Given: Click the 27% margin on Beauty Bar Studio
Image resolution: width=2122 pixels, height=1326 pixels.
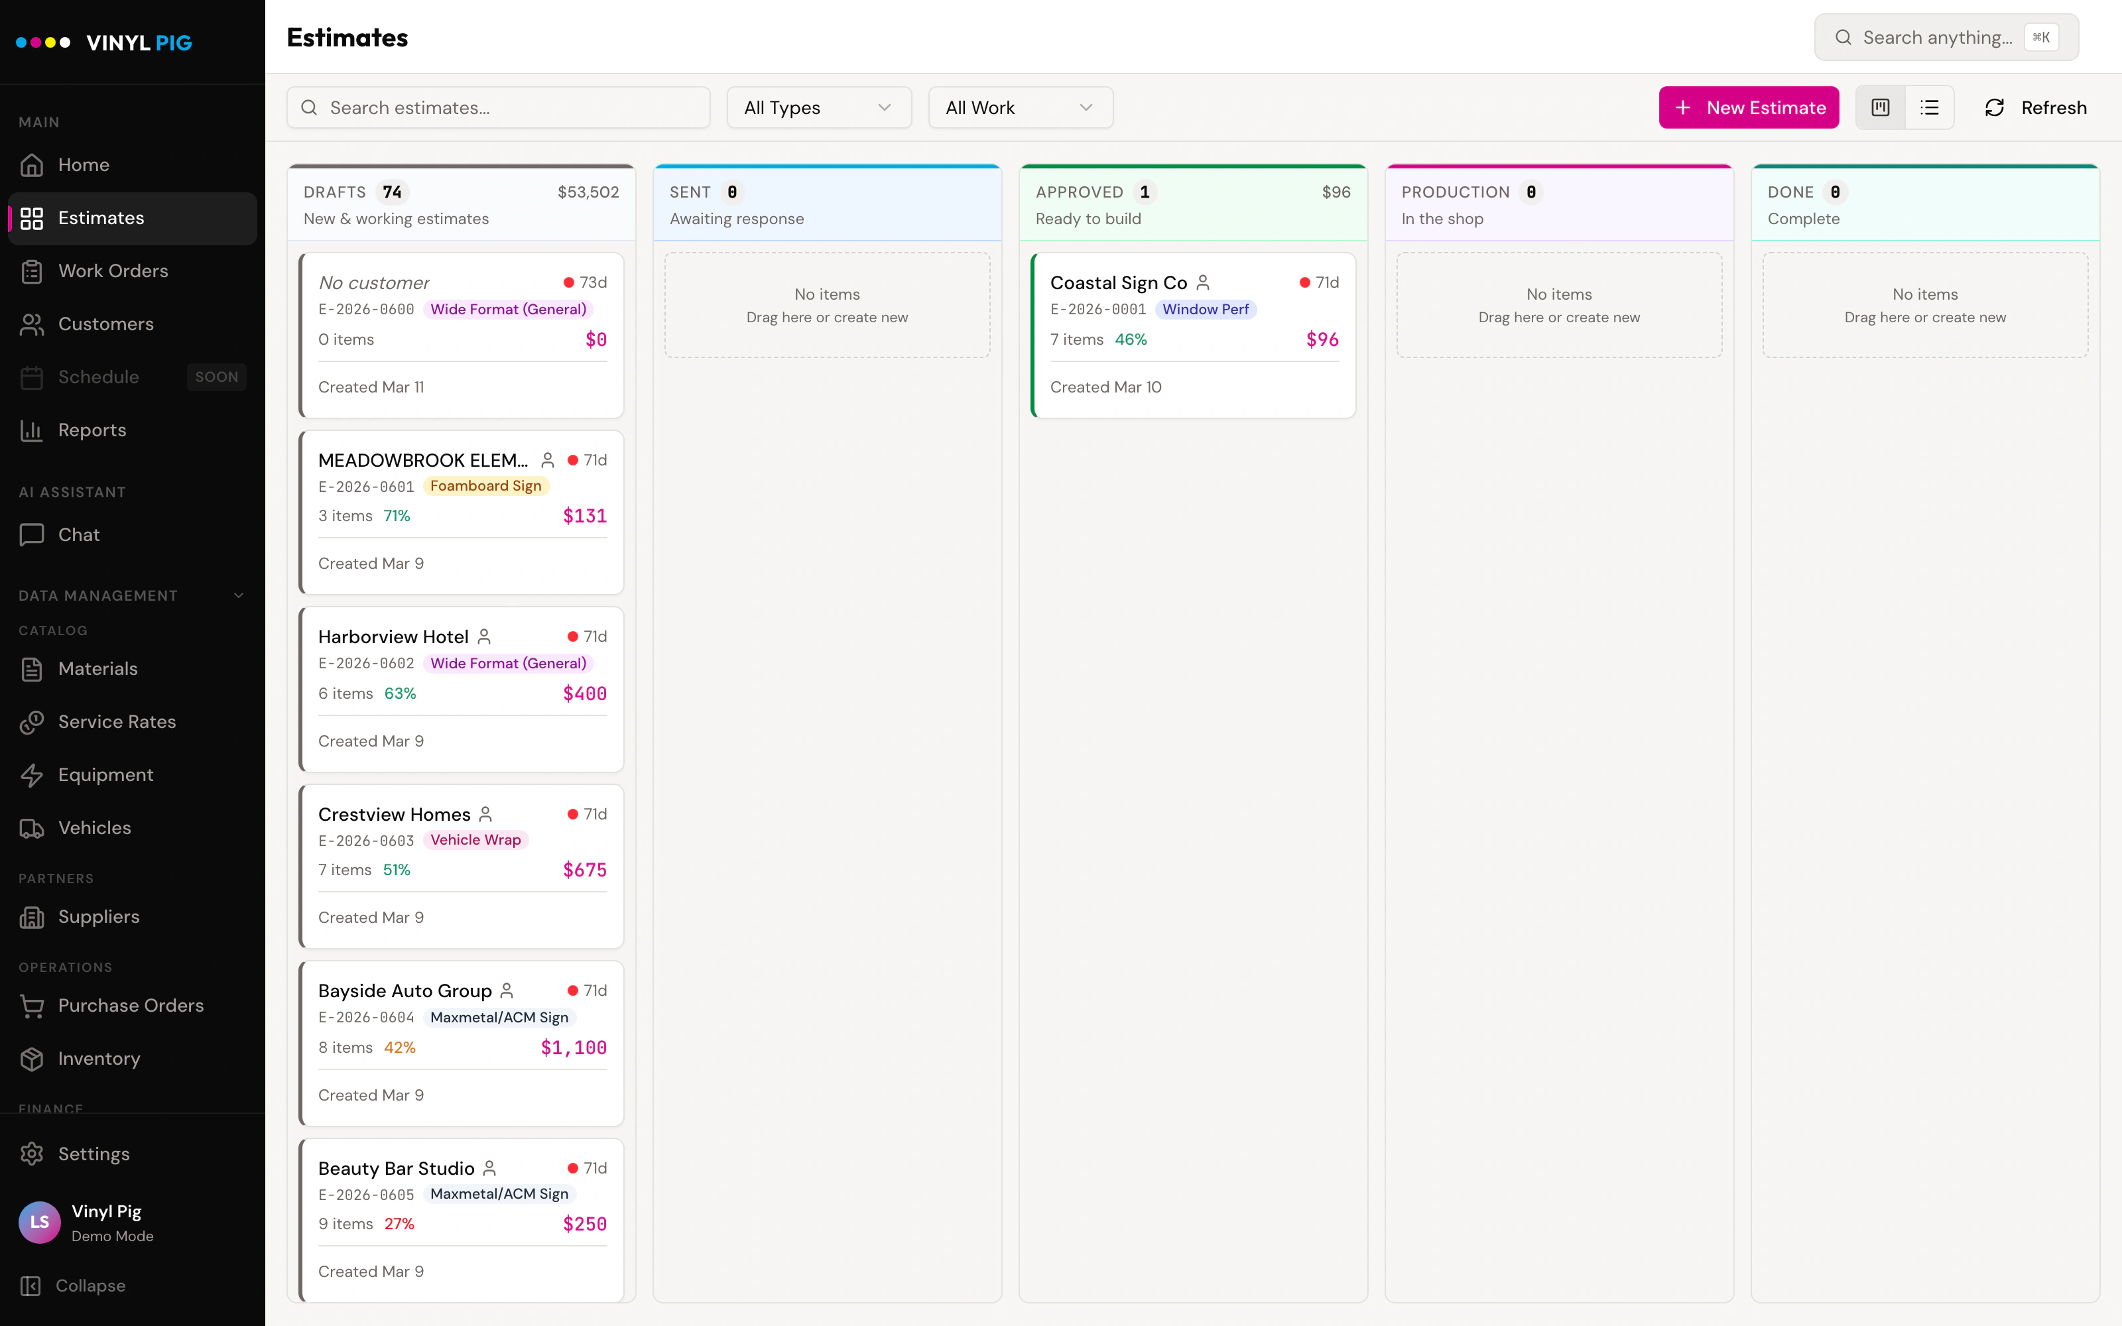Looking at the screenshot, I should [x=399, y=1225].
